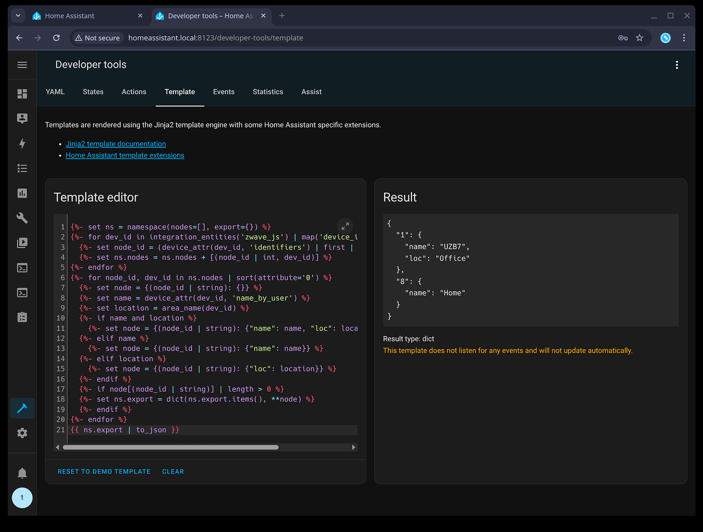
Task: Switch to the Events tab
Action: tap(223, 92)
